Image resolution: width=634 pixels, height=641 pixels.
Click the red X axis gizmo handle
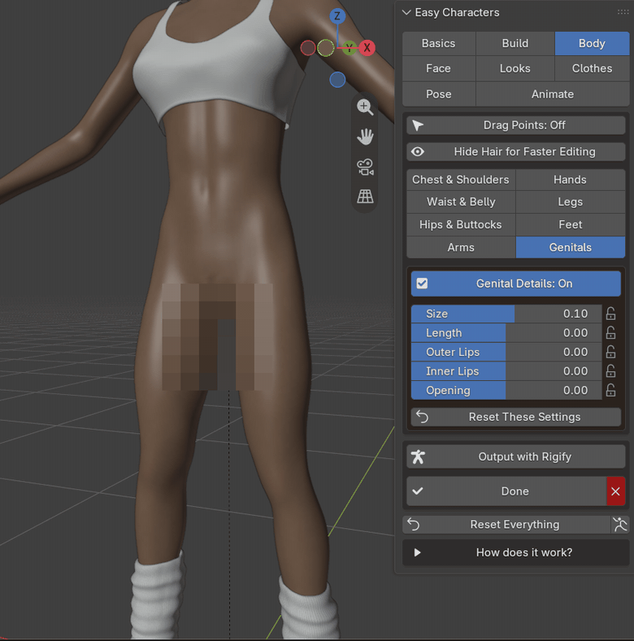coord(367,48)
